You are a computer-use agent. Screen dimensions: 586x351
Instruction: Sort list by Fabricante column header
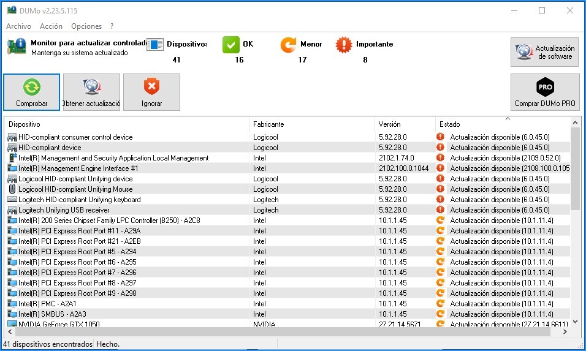(x=311, y=124)
